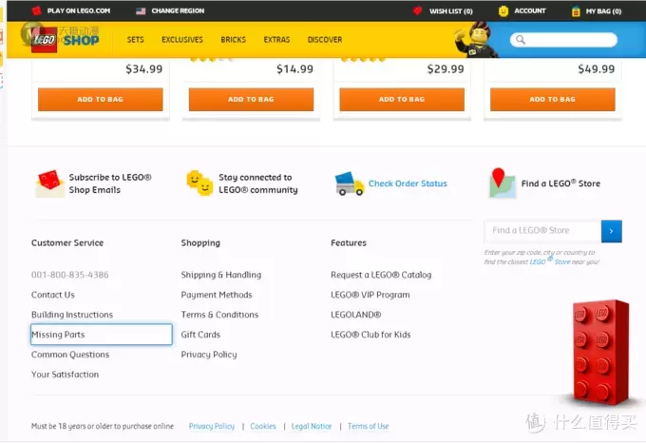Click the Find a LEGO Store input field

[542, 231]
